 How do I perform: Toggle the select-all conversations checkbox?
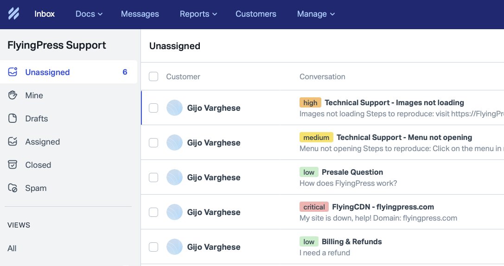tap(153, 76)
